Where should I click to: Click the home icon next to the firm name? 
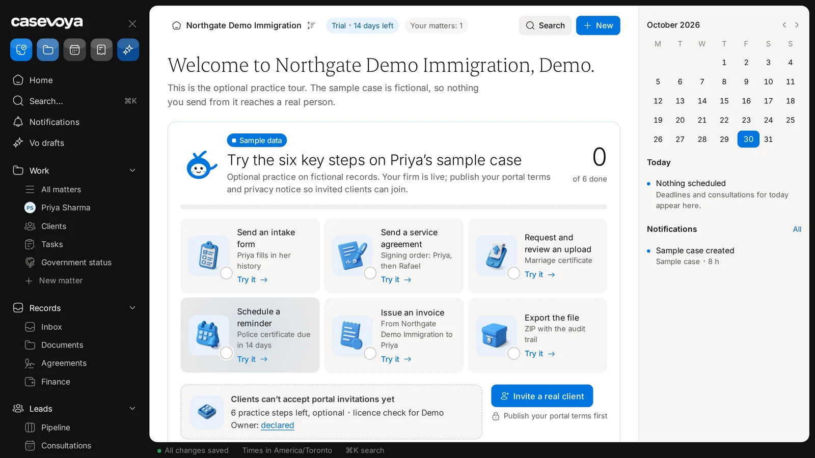(177, 25)
